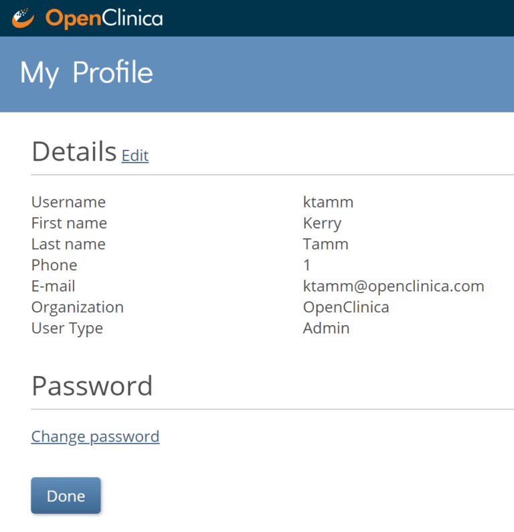
Task: Click the Username field label
Action: coord(68,202)
